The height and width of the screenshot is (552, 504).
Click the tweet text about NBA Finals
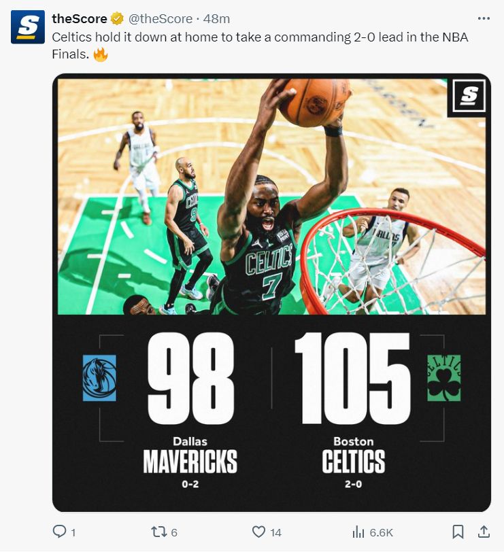[260, 46]
